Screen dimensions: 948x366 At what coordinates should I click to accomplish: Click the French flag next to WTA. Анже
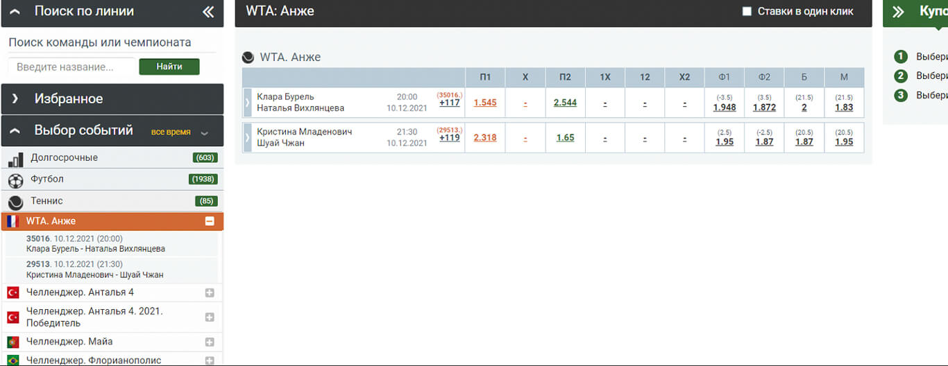(12, 222)
